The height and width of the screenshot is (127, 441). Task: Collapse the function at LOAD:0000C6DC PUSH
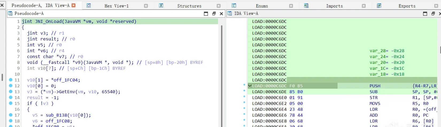[x=250, y=86]
